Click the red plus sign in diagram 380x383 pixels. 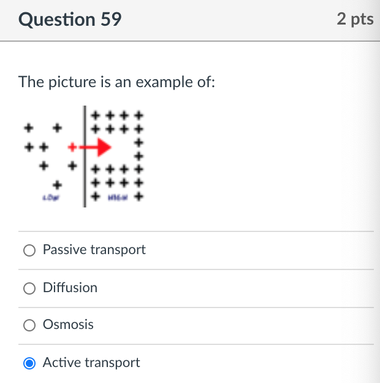point(72,147)
